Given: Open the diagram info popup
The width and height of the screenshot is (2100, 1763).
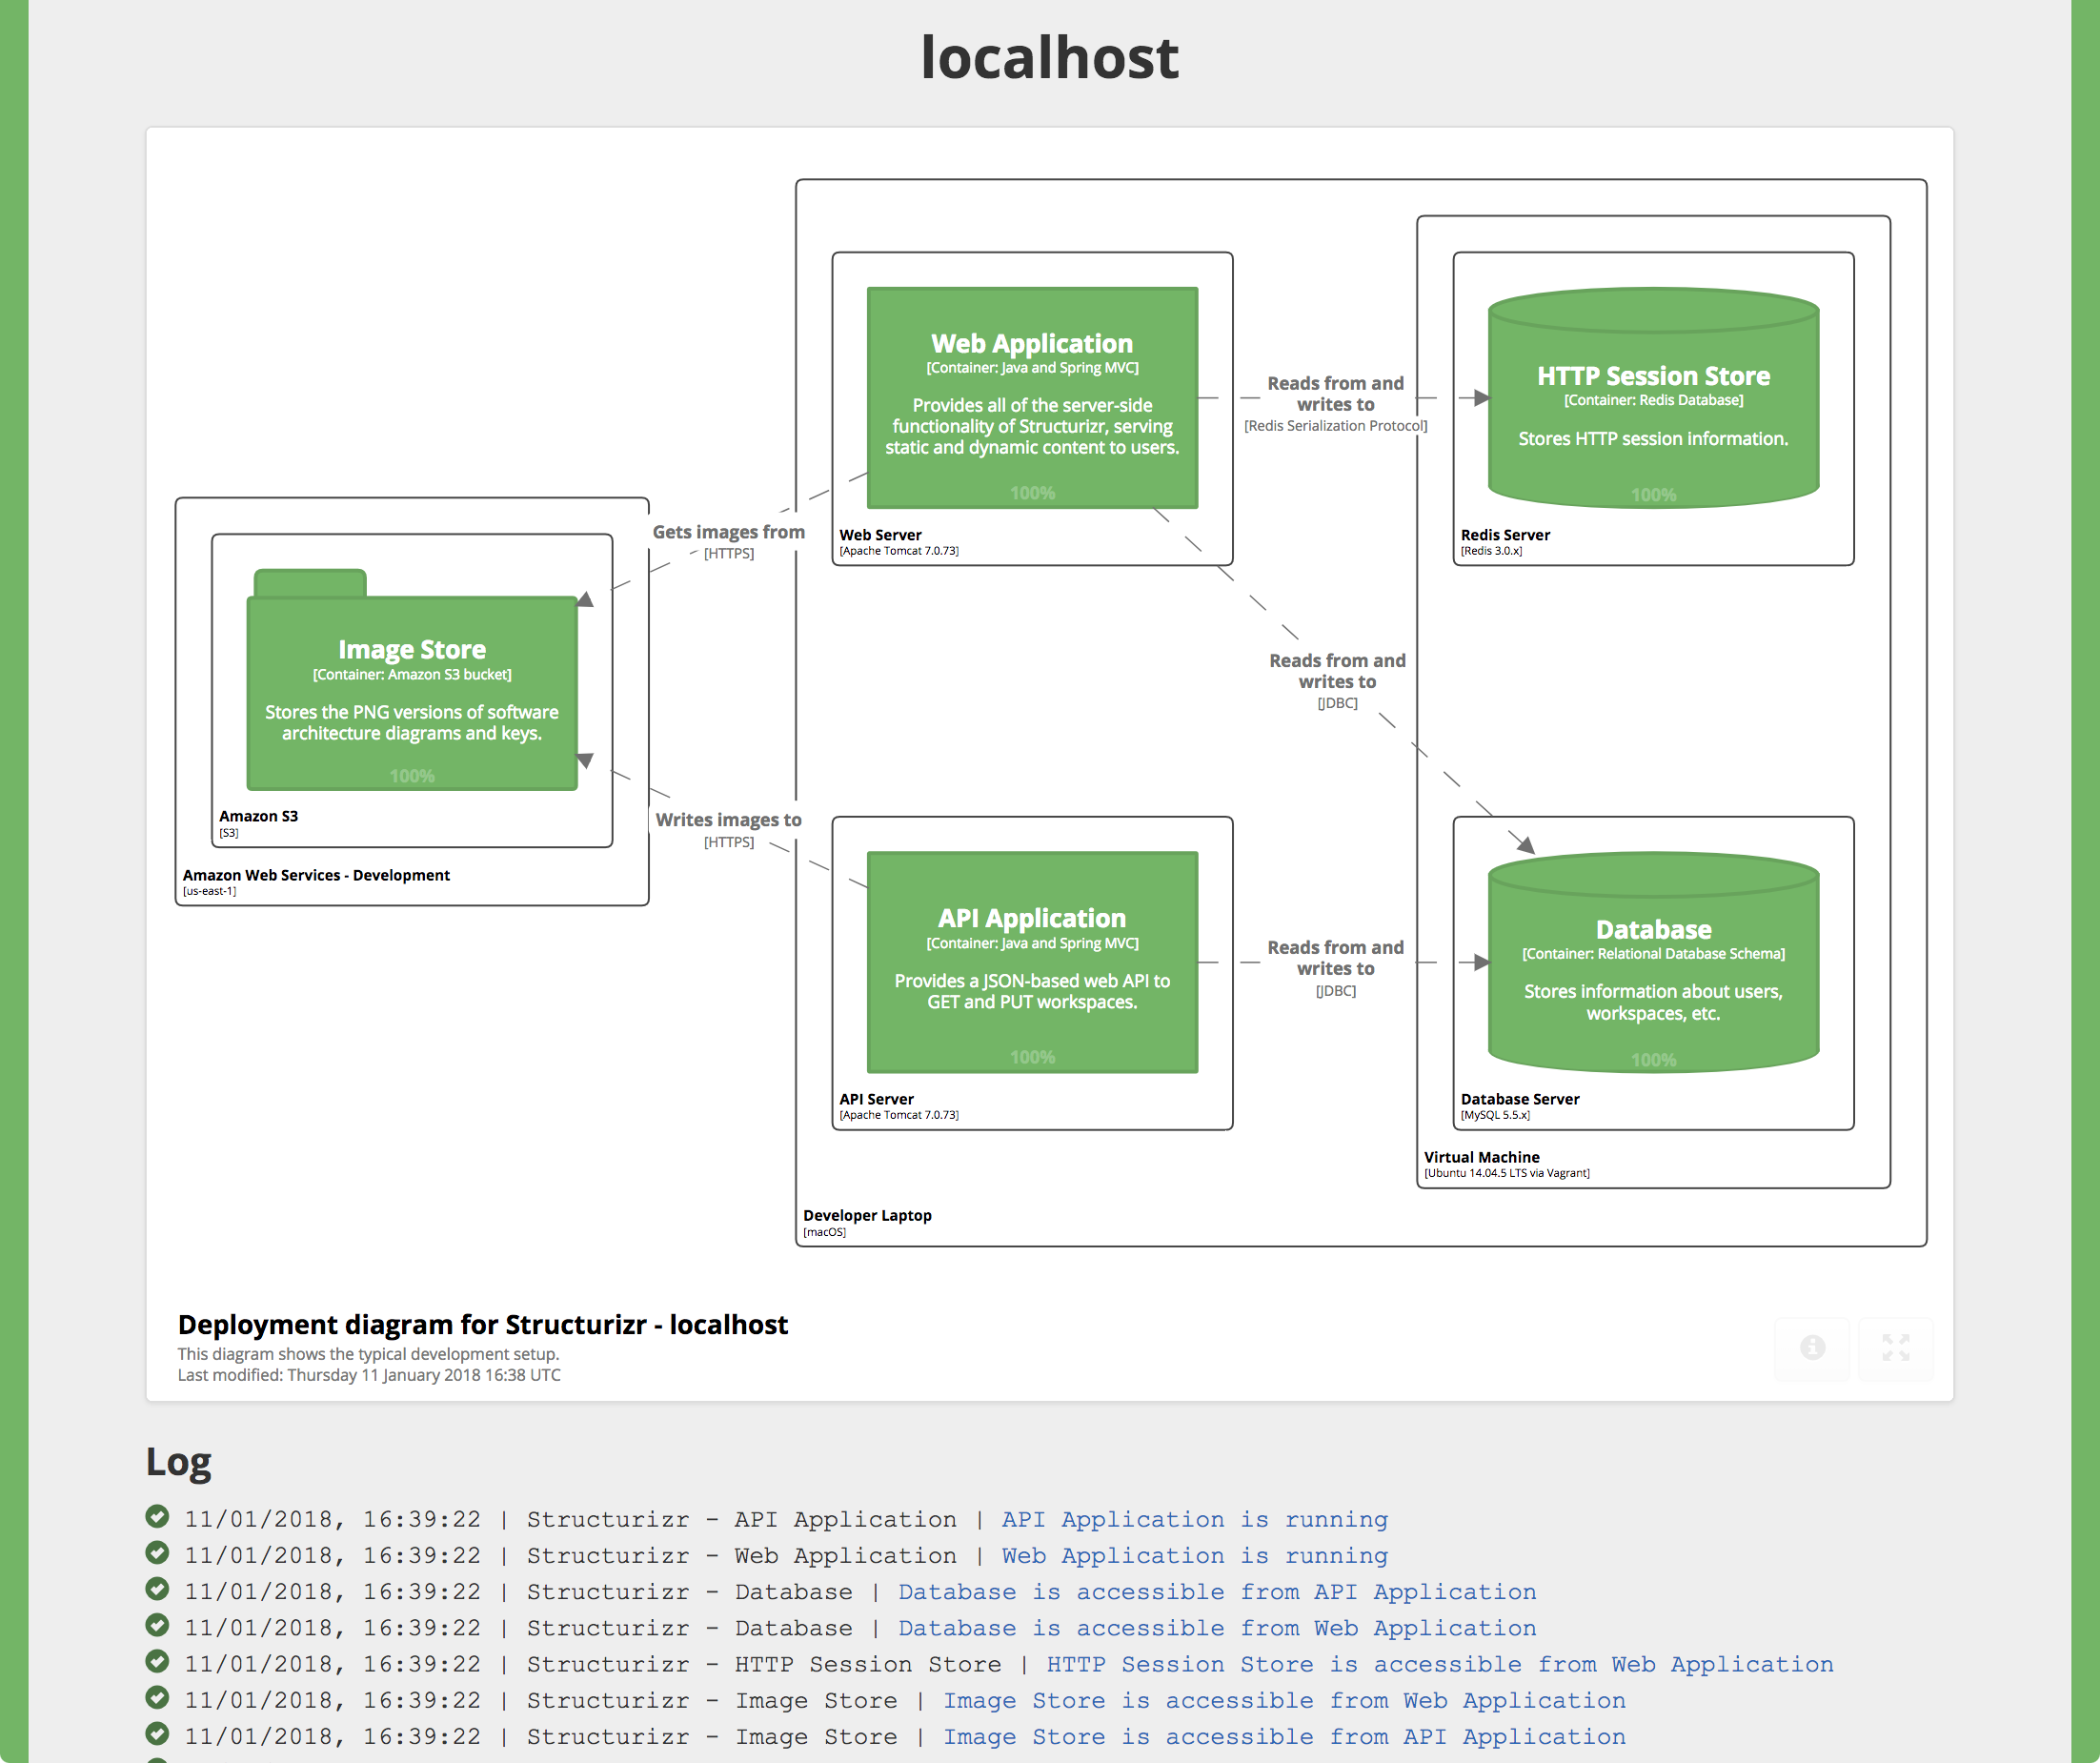Looking at the screenshot, I should point(1812,1349).
